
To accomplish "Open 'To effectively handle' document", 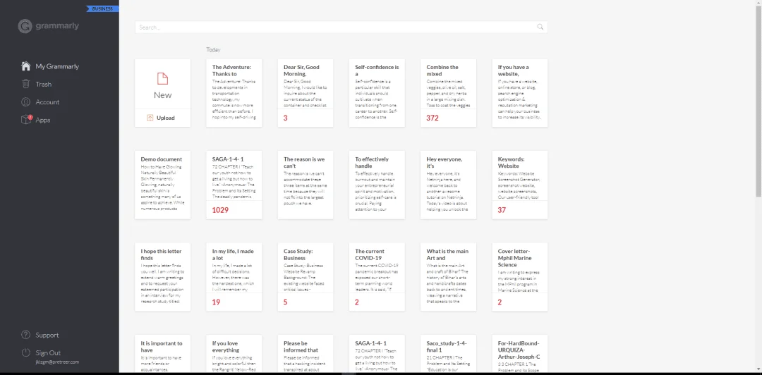I will [377, 185].
